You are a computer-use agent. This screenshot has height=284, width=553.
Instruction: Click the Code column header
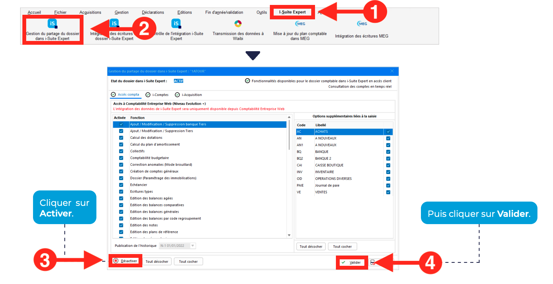(301, 125)
